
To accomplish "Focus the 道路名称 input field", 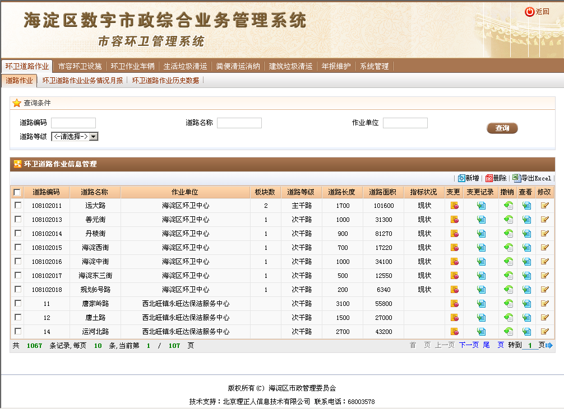I will point(239,123).
